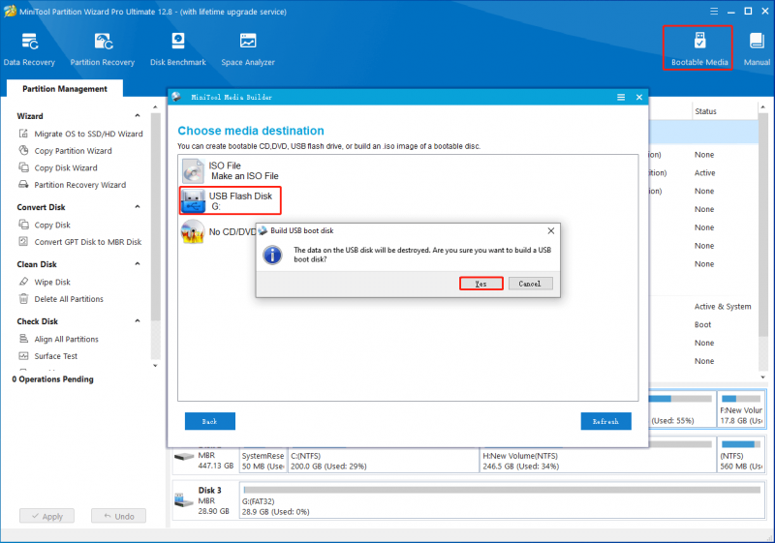The width and height of the screenshot is (775, 543).
Task: Open the Manual icon
Action: click(757, 48)
